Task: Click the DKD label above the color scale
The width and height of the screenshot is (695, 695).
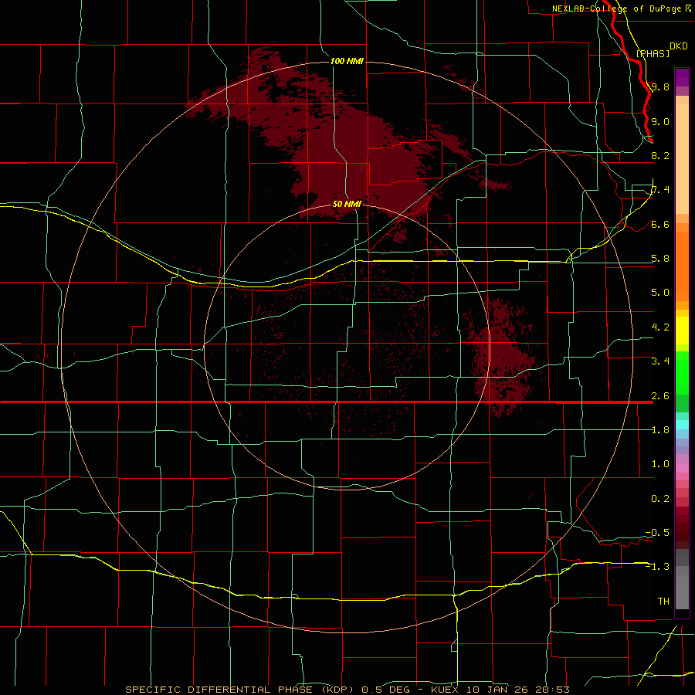Action: 679,46
